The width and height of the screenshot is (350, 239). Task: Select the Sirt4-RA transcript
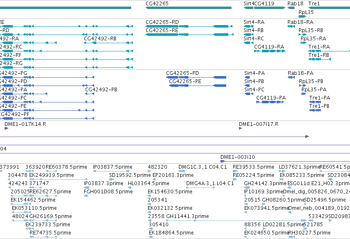[x=248, y=26]
